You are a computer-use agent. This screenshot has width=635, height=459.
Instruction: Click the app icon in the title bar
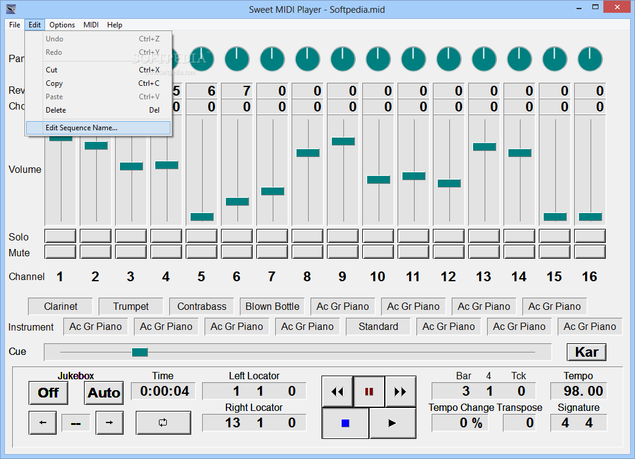click(x=11, y=9)
